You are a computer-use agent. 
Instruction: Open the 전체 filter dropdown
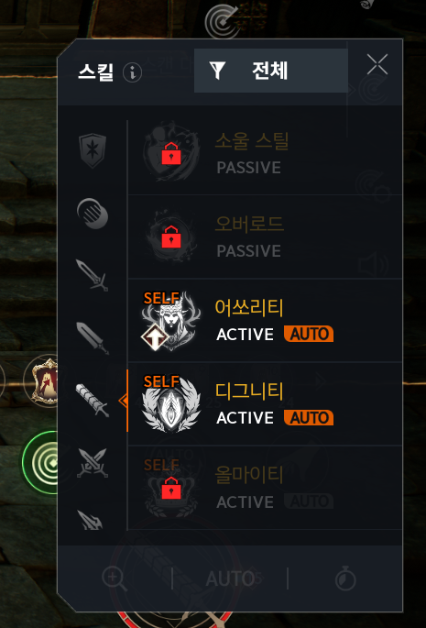click(x=270, y=71)
